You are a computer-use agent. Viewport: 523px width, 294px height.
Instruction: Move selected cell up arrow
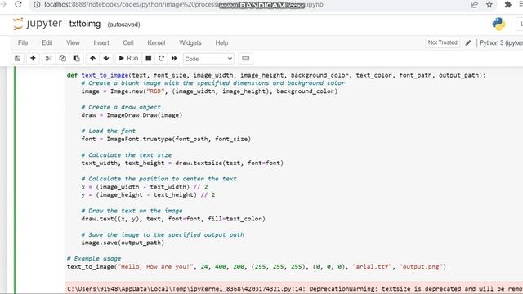[x=92, y=58]
